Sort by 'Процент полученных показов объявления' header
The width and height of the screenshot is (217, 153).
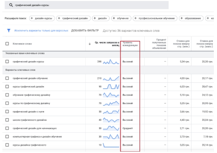[x=159, y=44]
